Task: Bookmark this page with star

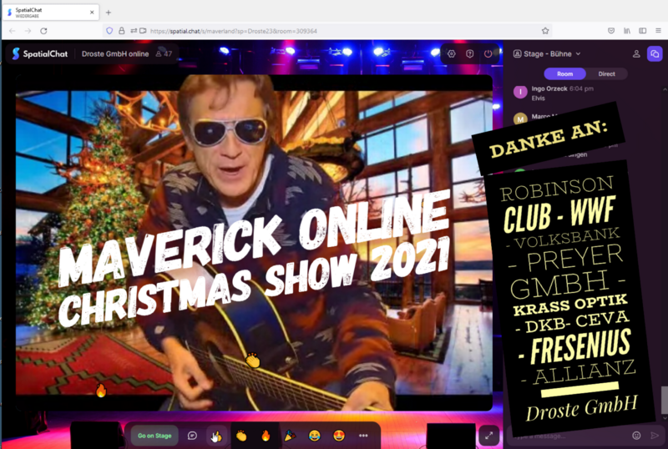Action: click(x=545, y=31)
